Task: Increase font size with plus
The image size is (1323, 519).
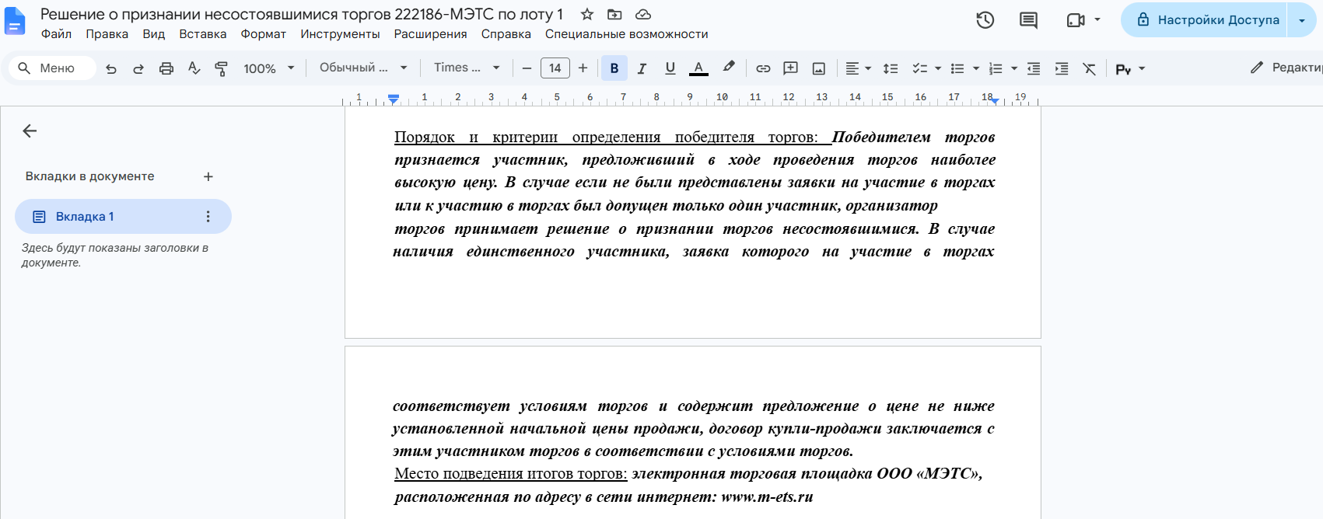Action: pos(583,68)
